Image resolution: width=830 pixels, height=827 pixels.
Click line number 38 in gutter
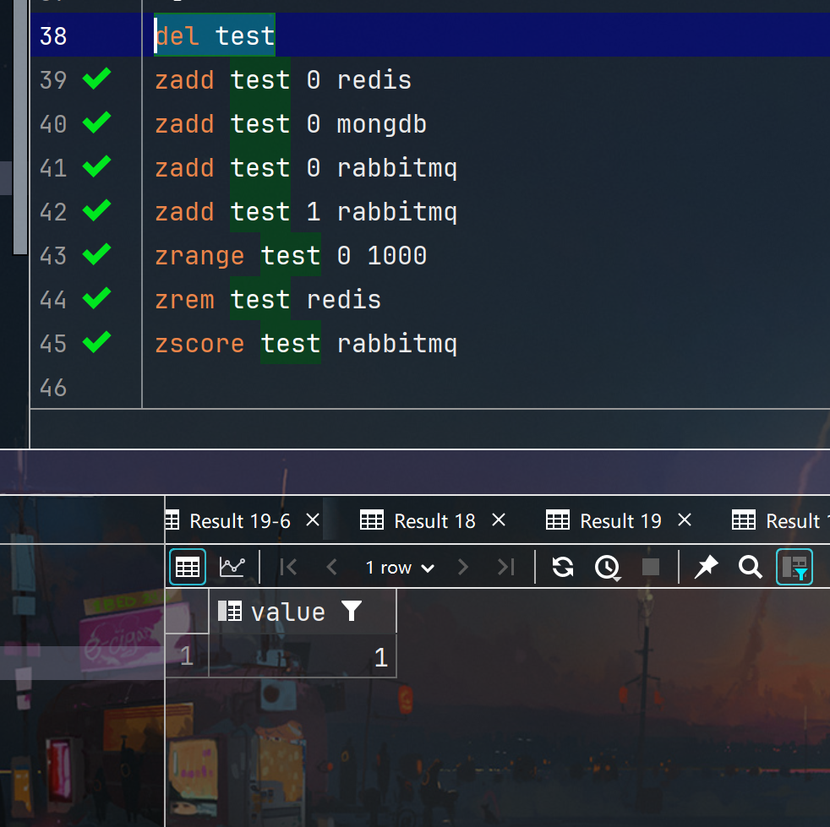[53, 36]
